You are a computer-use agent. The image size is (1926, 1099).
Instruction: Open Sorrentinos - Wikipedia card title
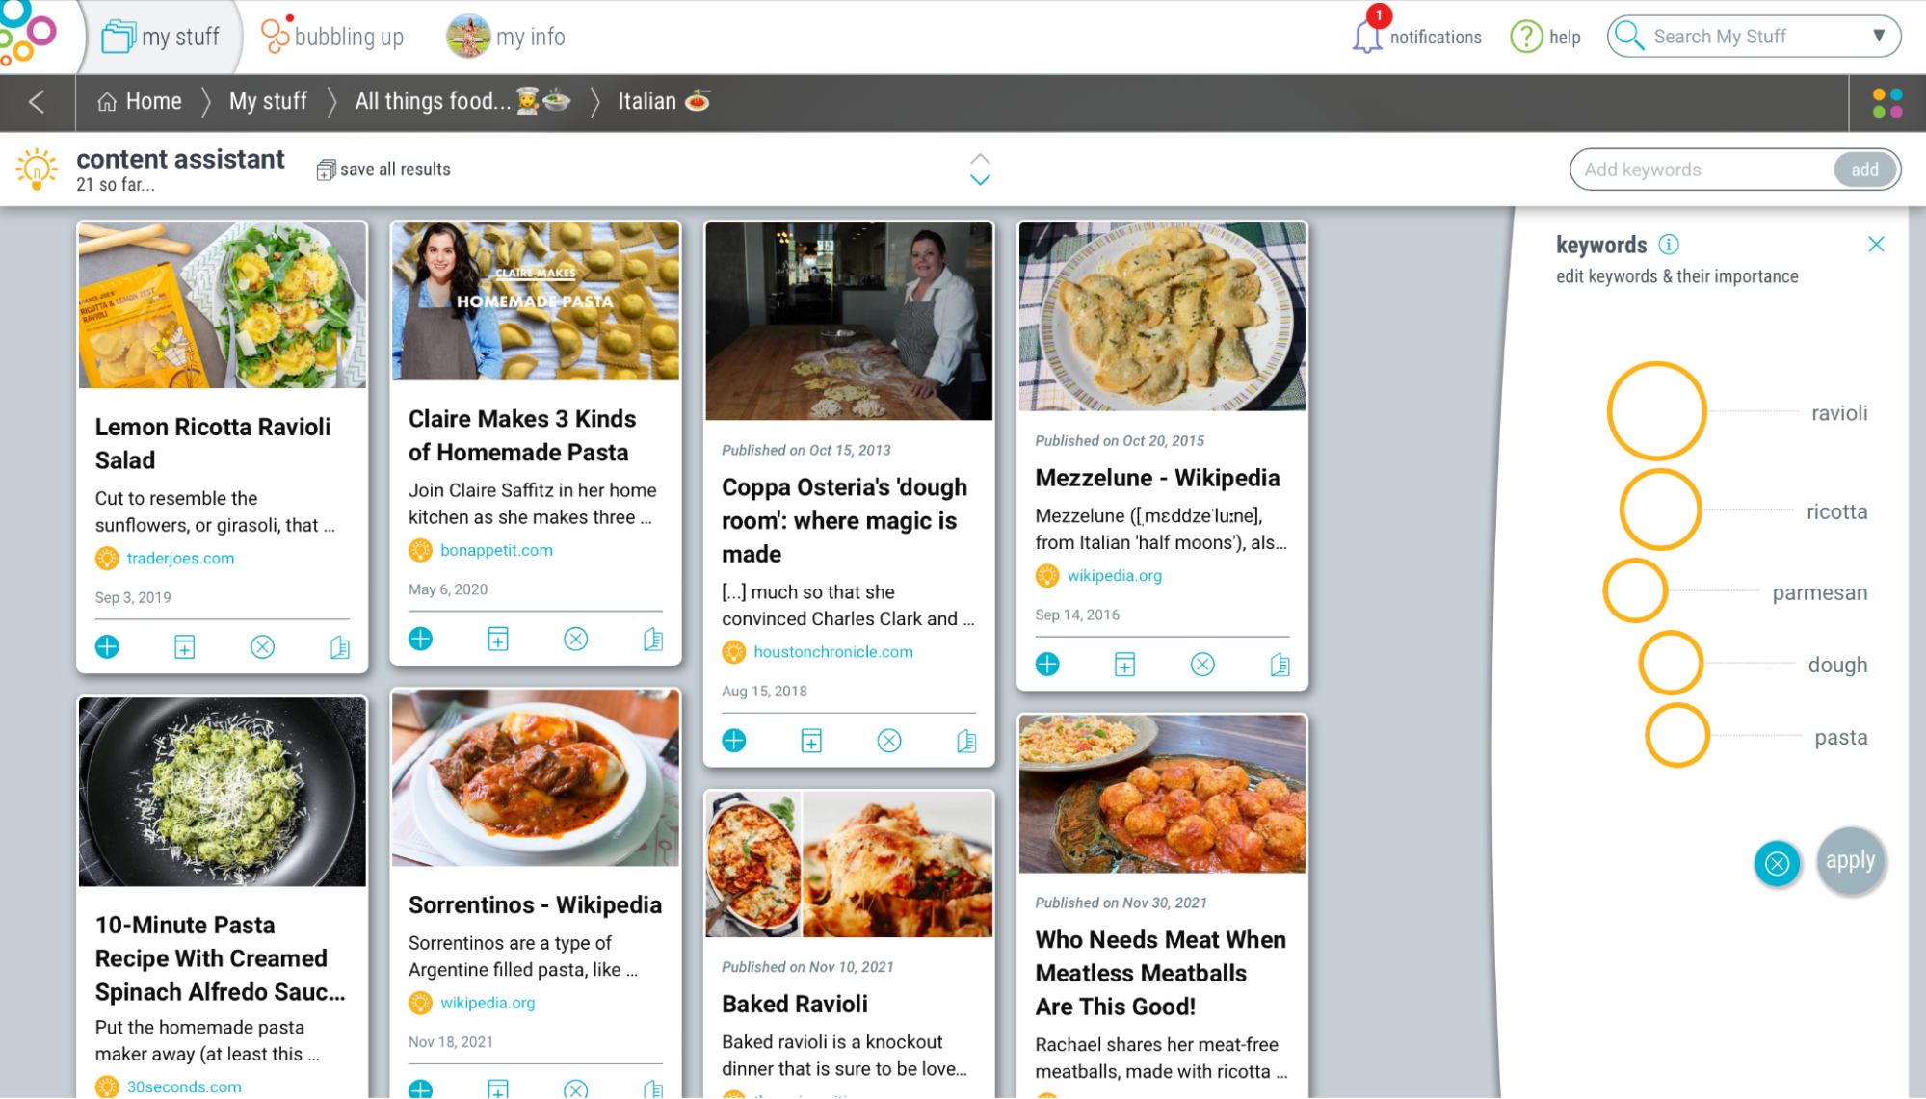[535, 905]
